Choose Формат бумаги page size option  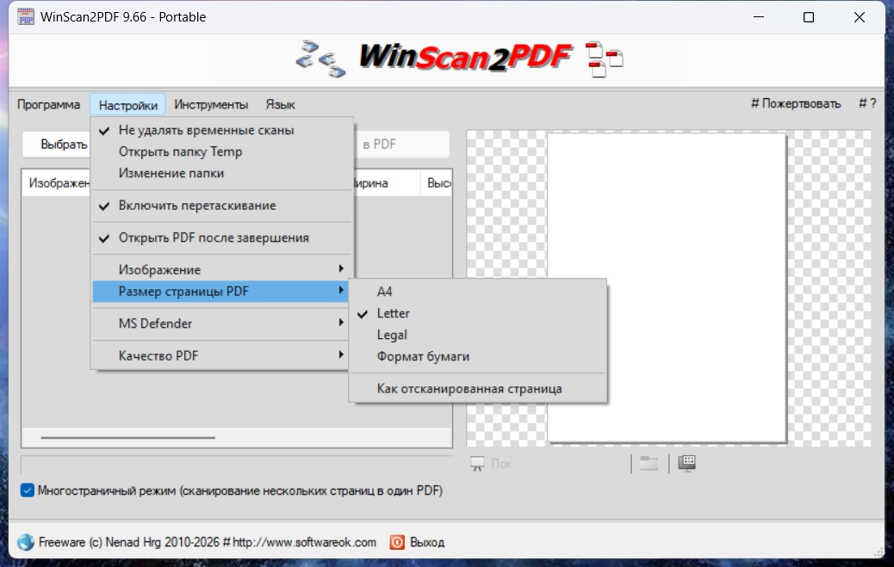point(478,357)
